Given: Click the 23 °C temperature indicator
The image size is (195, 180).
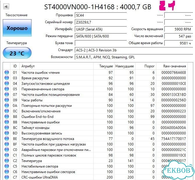Looking at the screenshot, I should click(x=17, y=53).
